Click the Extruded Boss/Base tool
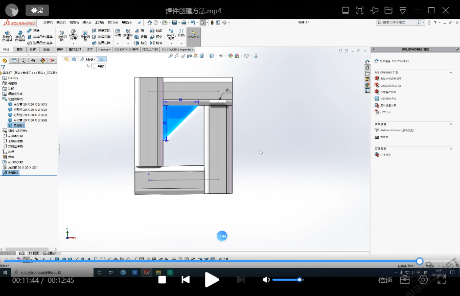The image size is (460, 296). pyautogui.click(x=7, y=36)
